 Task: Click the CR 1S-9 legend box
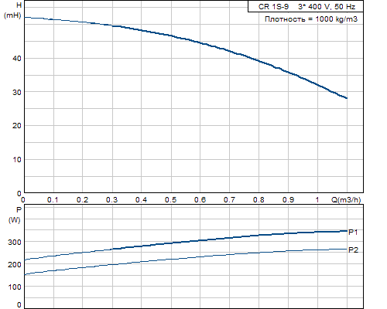coord(306,6)
